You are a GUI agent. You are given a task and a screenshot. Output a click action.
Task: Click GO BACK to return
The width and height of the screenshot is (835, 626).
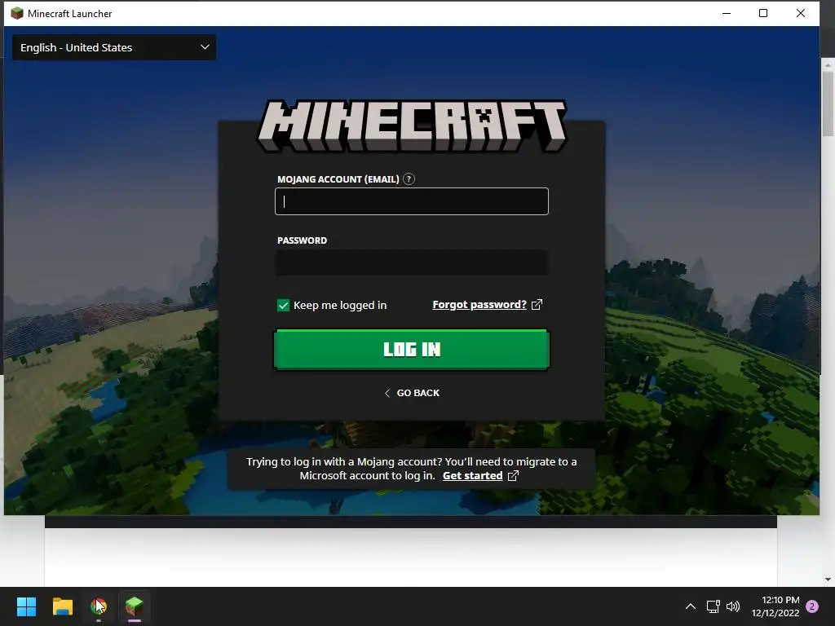tap(411, 393)
